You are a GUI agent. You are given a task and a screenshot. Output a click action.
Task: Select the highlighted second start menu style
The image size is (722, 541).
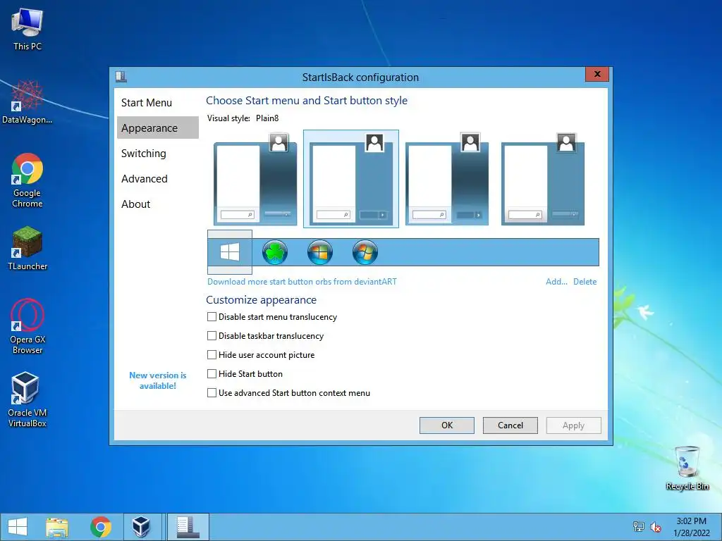pyautogui.click(x=351, y=179)
